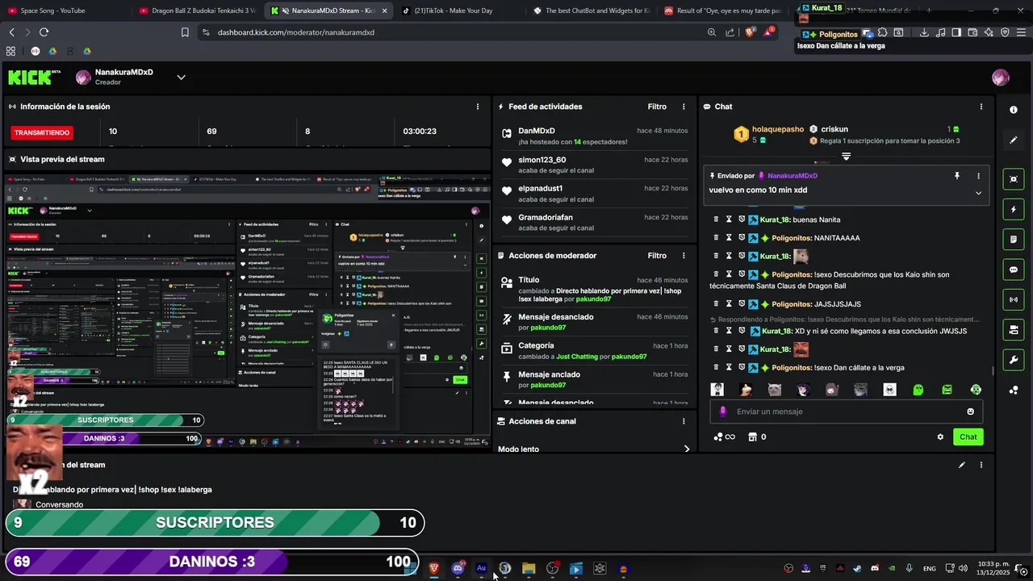Edit stream info with pencil icon

tap(961, 465)
